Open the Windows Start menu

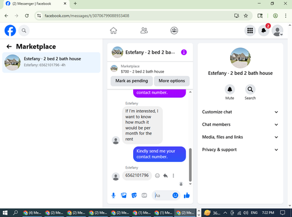[5, 213]
